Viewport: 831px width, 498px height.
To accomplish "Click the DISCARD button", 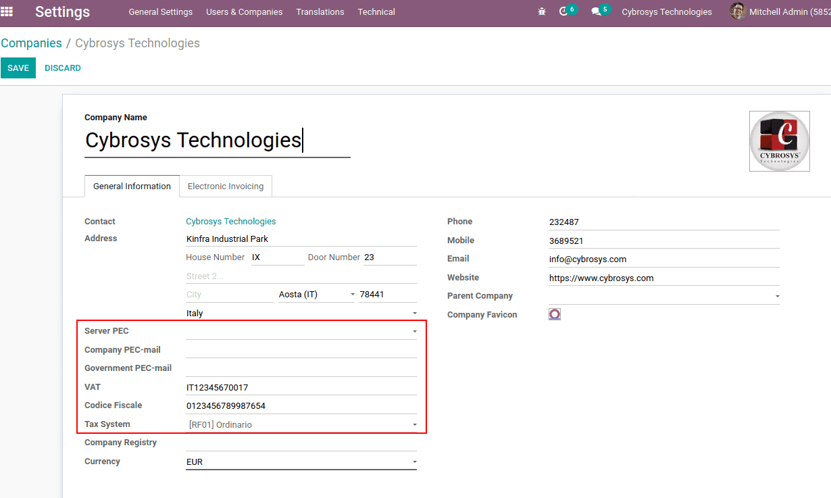I will [x=63, y=68].
